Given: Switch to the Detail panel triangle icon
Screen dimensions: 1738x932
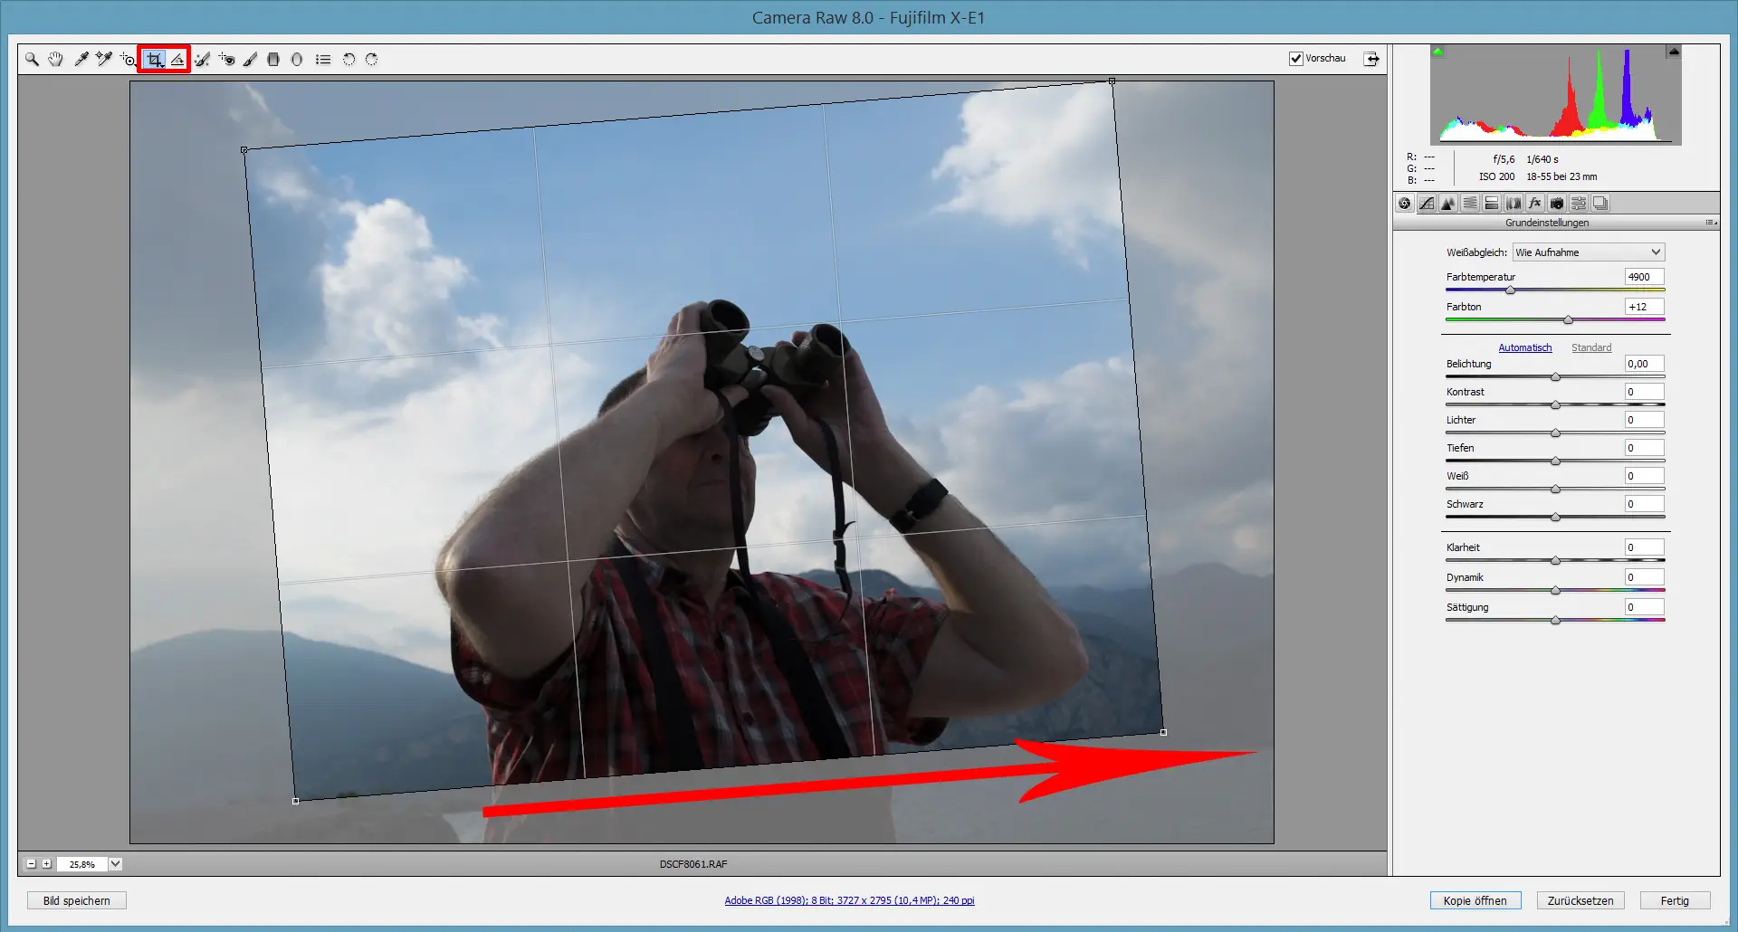Looking at the screenshot, I should [x=1447, y=203].
